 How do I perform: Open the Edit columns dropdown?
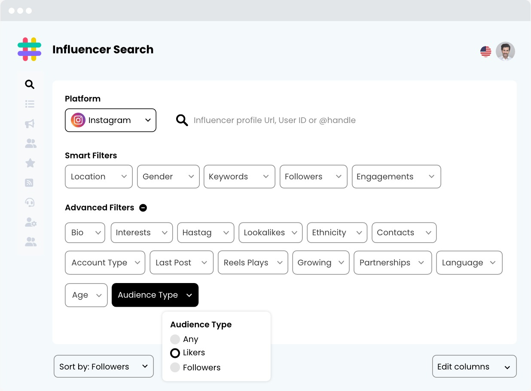(474, 366)
